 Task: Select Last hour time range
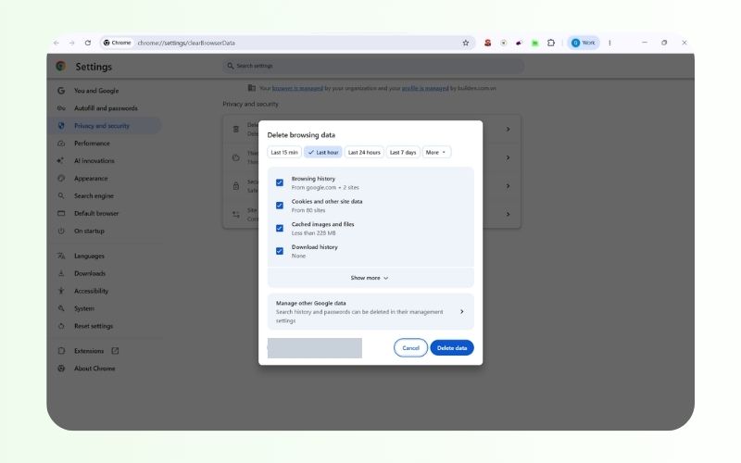pyautogui.click(x=322, y=152)
